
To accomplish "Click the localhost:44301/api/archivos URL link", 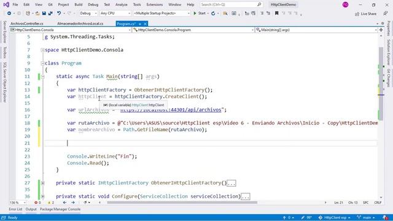I will (x=171, y=110).
